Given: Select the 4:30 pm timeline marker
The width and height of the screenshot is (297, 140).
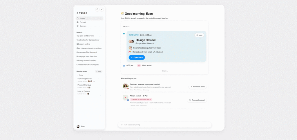Looking at the screenshot, I should [x=124, y=66].
